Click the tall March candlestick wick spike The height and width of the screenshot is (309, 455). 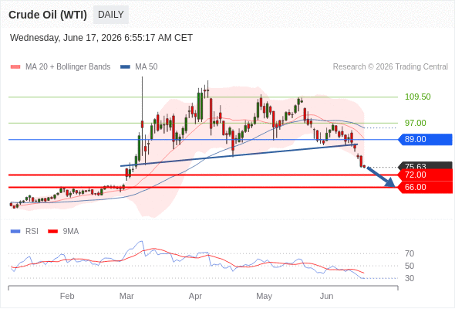142,99
